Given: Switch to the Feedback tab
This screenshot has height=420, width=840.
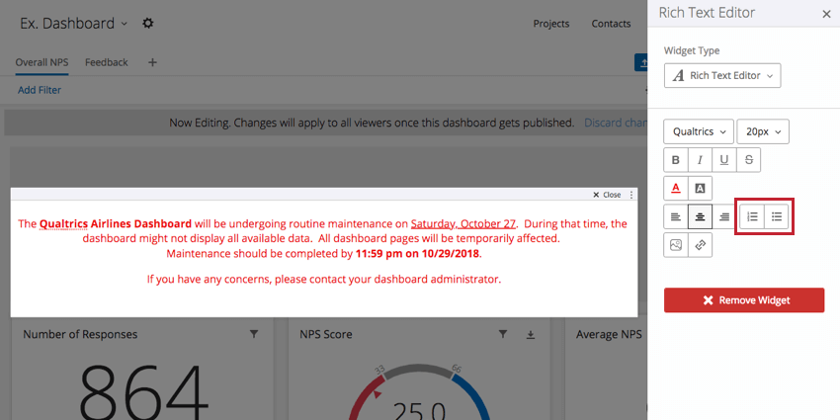Looking at the screenshot, I should coord(106,62).
